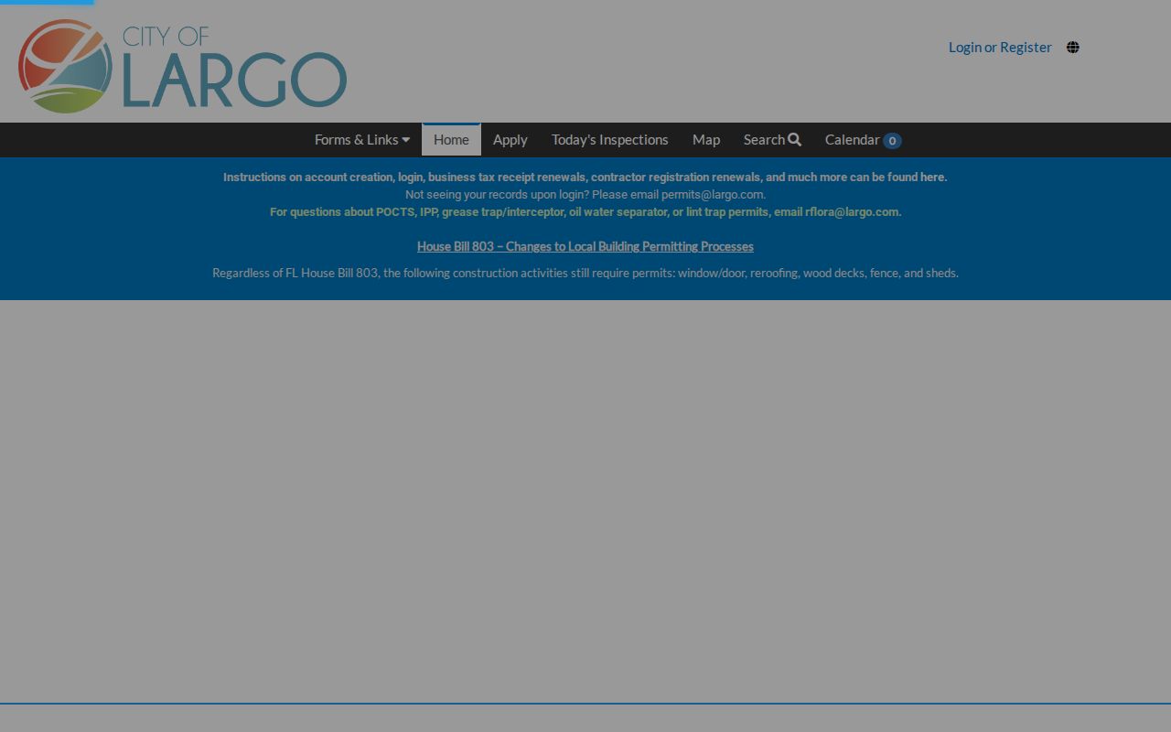
Task: Go to the Home tab
Action: coord(451,140)
